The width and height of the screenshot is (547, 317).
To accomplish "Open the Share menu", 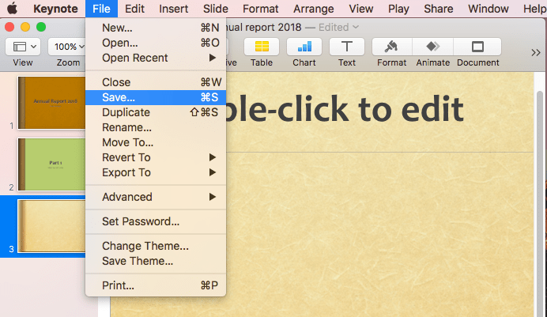I will (x=439, y=9).
